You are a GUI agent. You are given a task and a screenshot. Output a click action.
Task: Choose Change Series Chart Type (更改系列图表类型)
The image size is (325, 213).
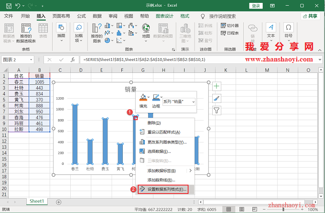(x=165, y=142)
